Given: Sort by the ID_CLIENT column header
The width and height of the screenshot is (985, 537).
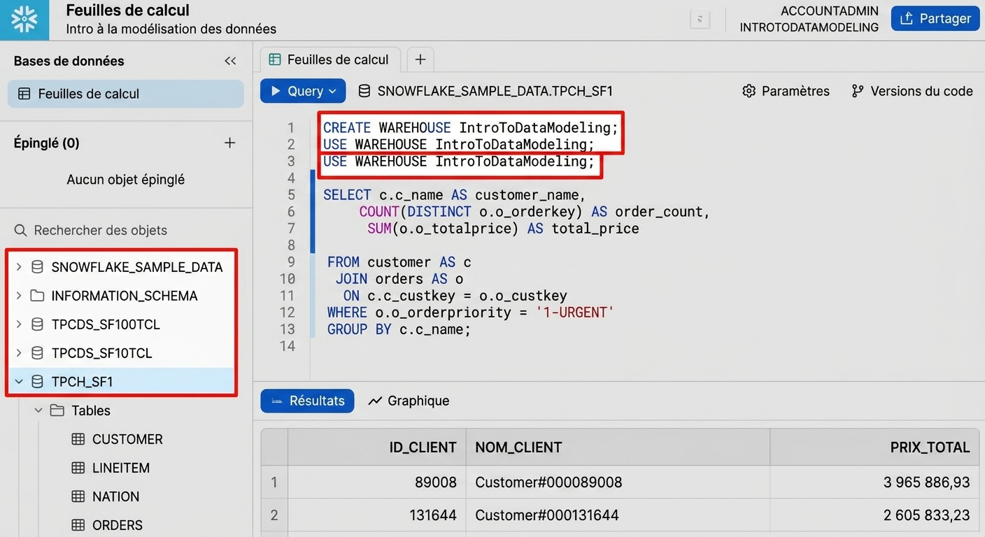Looking at the screenshot, I should [377, 447].
